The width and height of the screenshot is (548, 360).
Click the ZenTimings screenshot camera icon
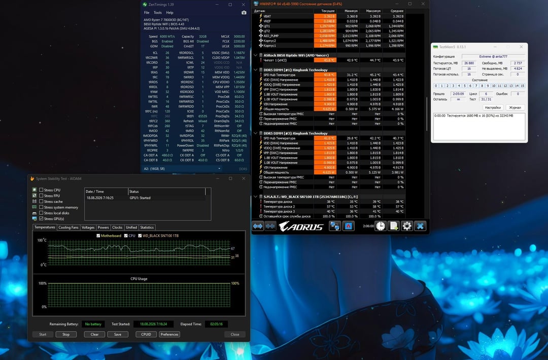(244, 13)
